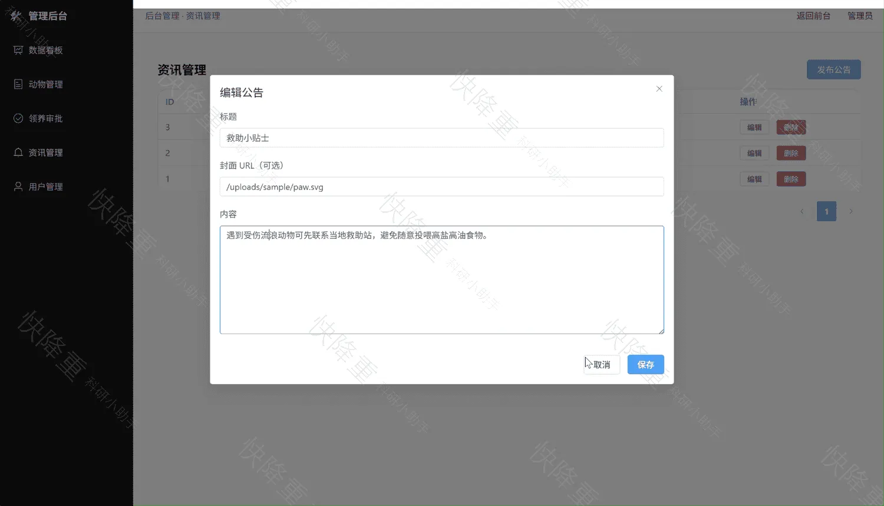The height and width of the screenshot is (506, 884).
Task: Click 编辑 for the row with ID 3
Action: click(x=754, y=127)
